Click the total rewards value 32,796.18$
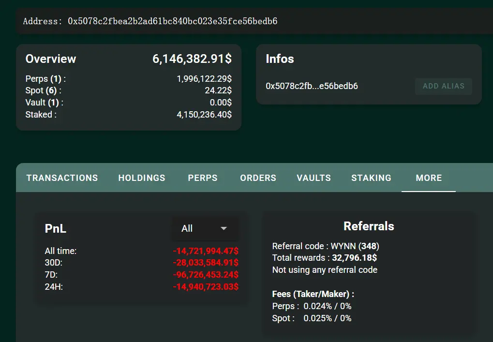 [354, 258]
